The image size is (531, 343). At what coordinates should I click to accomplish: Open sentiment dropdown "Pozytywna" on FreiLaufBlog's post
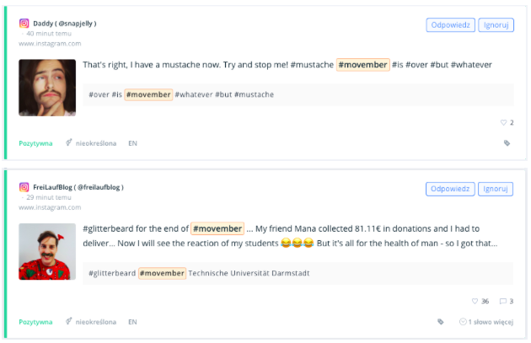(35, 322)
